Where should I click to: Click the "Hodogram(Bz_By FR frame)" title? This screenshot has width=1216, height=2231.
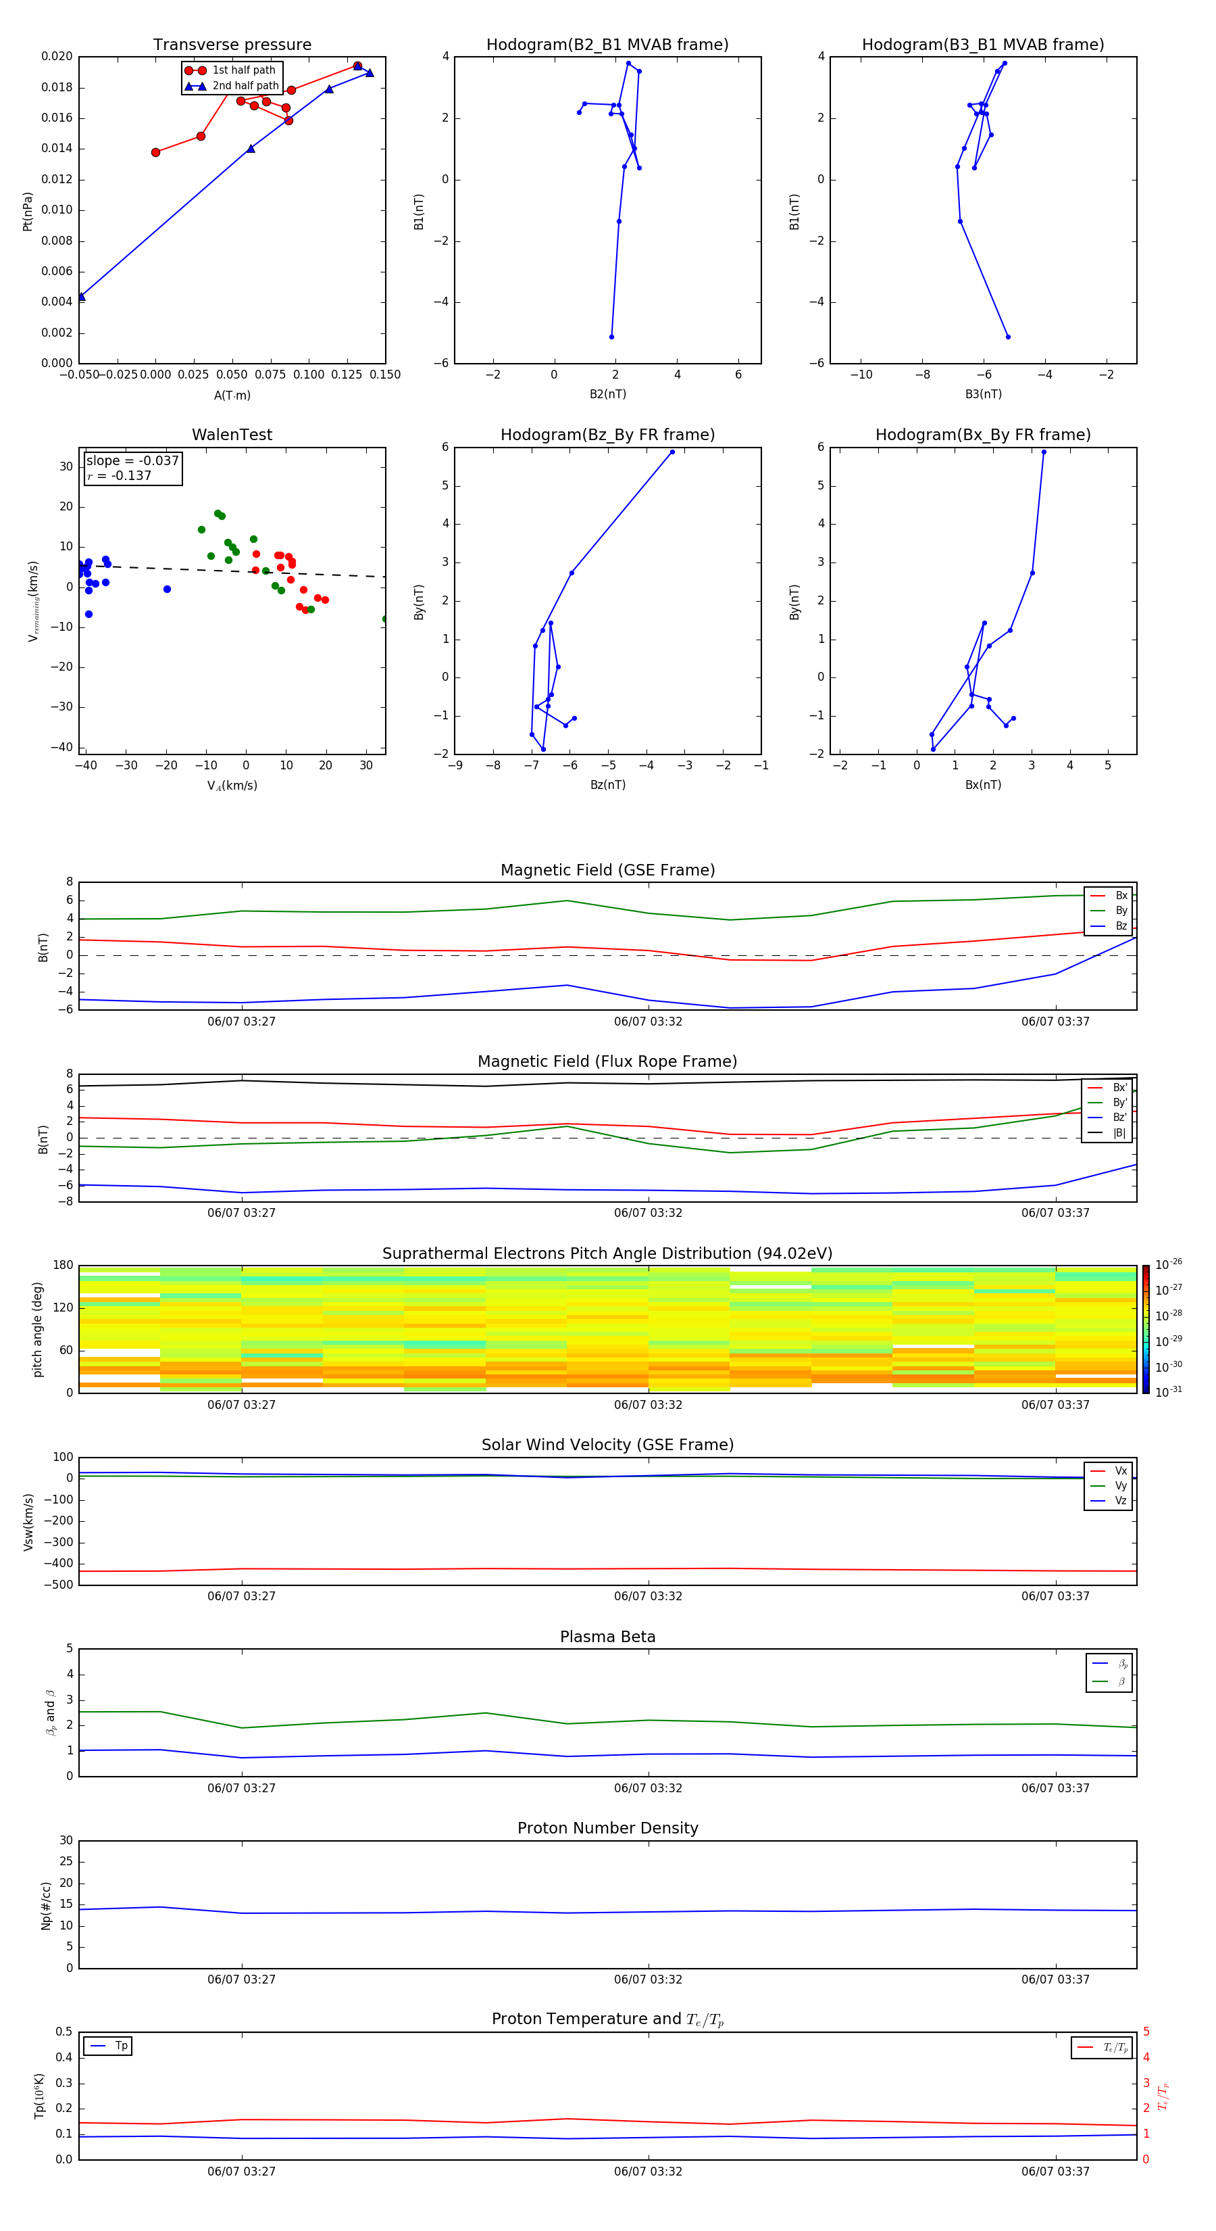607,435
